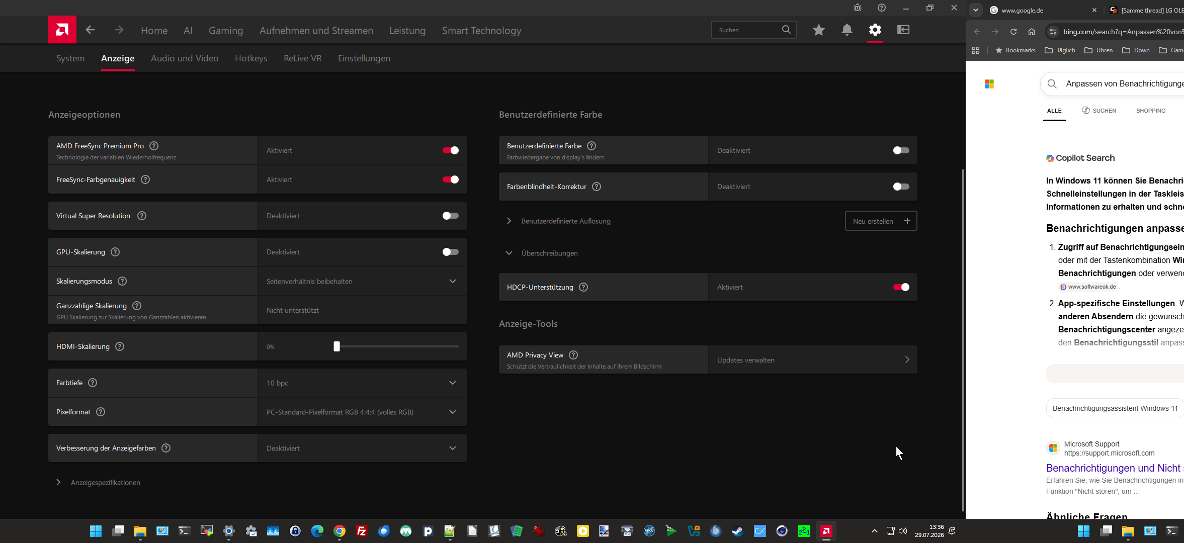Image resolution: width=1184 pixels, height=543 pixels.
Task: Switch to Hotkeys tab
Action: coord(251,58)
